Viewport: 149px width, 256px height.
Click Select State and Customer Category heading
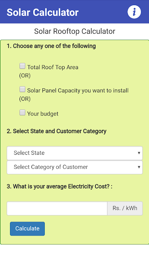[x=57, y=131]
